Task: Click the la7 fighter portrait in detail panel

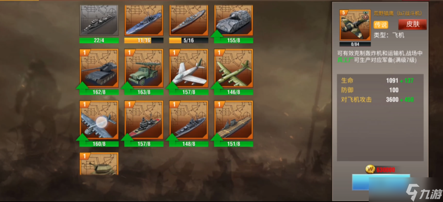Action: pos(355,25)
